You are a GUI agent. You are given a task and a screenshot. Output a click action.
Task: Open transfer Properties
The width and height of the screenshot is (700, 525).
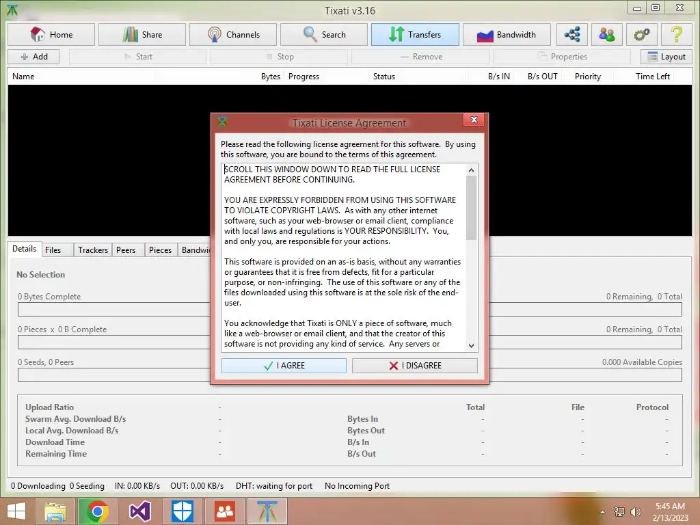pos(562,57)
